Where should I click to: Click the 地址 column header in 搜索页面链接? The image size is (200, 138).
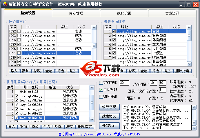(x=134, y=27)
